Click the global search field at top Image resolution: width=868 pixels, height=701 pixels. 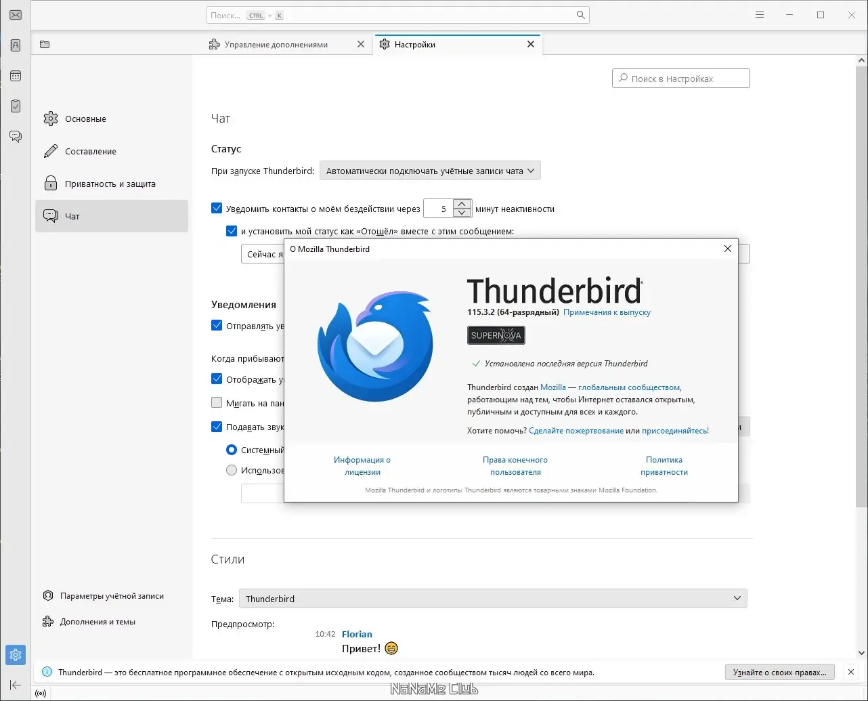pyautogui.click(x=398, y=15)
